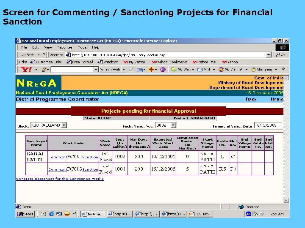Screen dimensions: 305x228
Task: Open Yahoo! Mail links-bar shortcut
Action: pos(204,62)
